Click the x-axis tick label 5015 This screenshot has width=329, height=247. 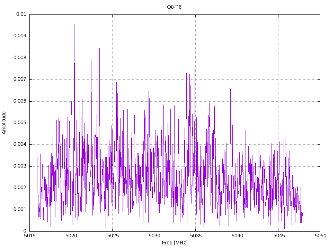(30, 236)
